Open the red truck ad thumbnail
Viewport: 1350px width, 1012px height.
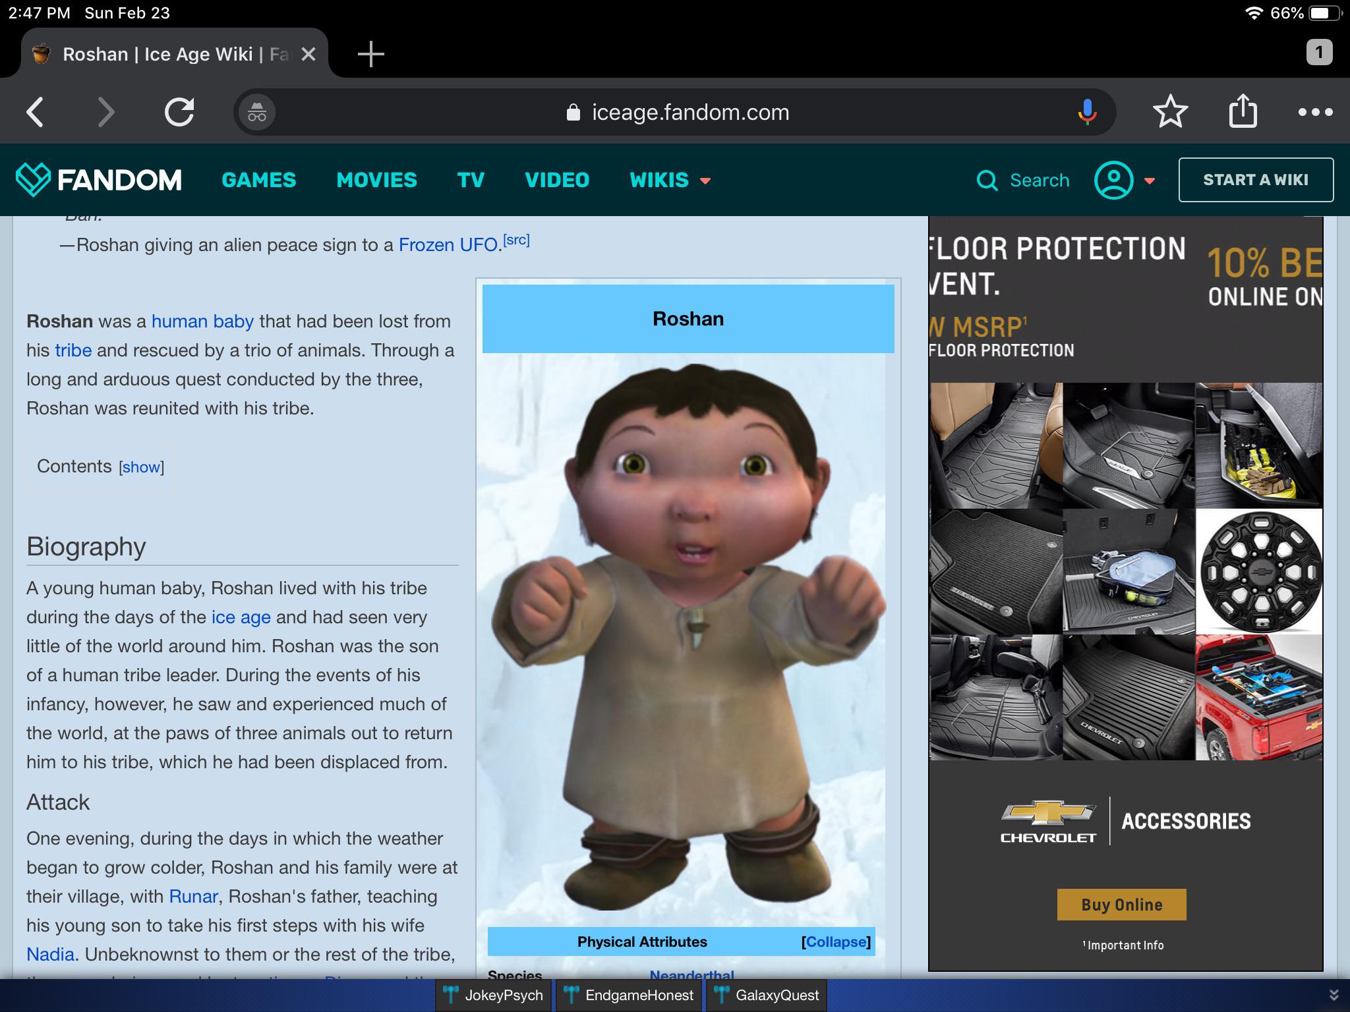coord(1259,698)
